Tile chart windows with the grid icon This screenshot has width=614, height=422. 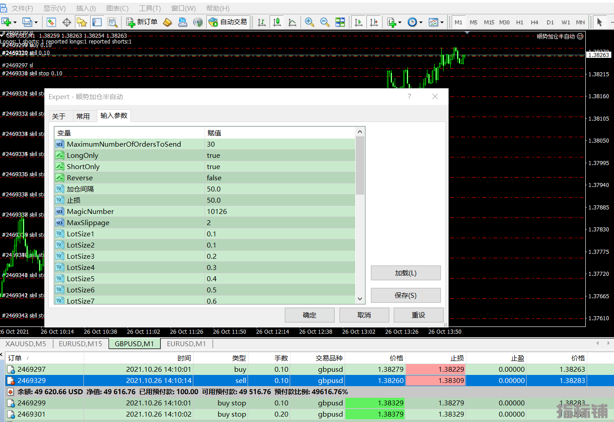point(340,22)
